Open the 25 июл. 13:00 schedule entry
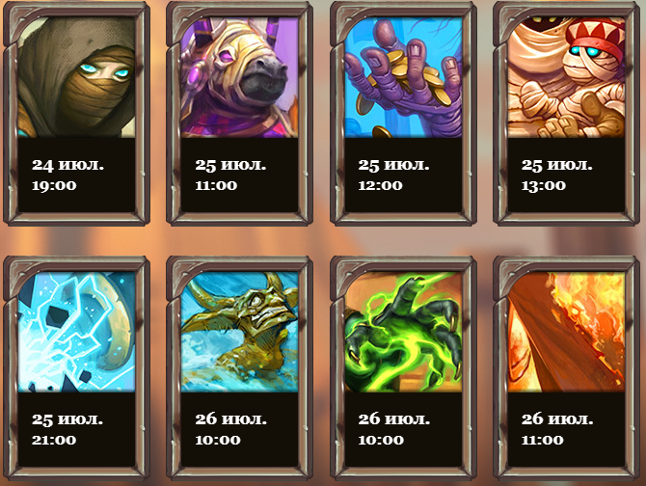Screen dimensions: 646x486 click(556, 175)
